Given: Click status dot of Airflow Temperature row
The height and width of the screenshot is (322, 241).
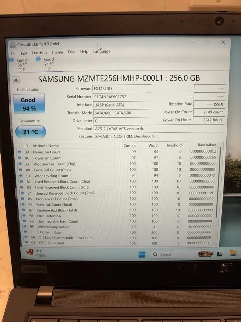Looking at the screenshot, I should 25,226.
